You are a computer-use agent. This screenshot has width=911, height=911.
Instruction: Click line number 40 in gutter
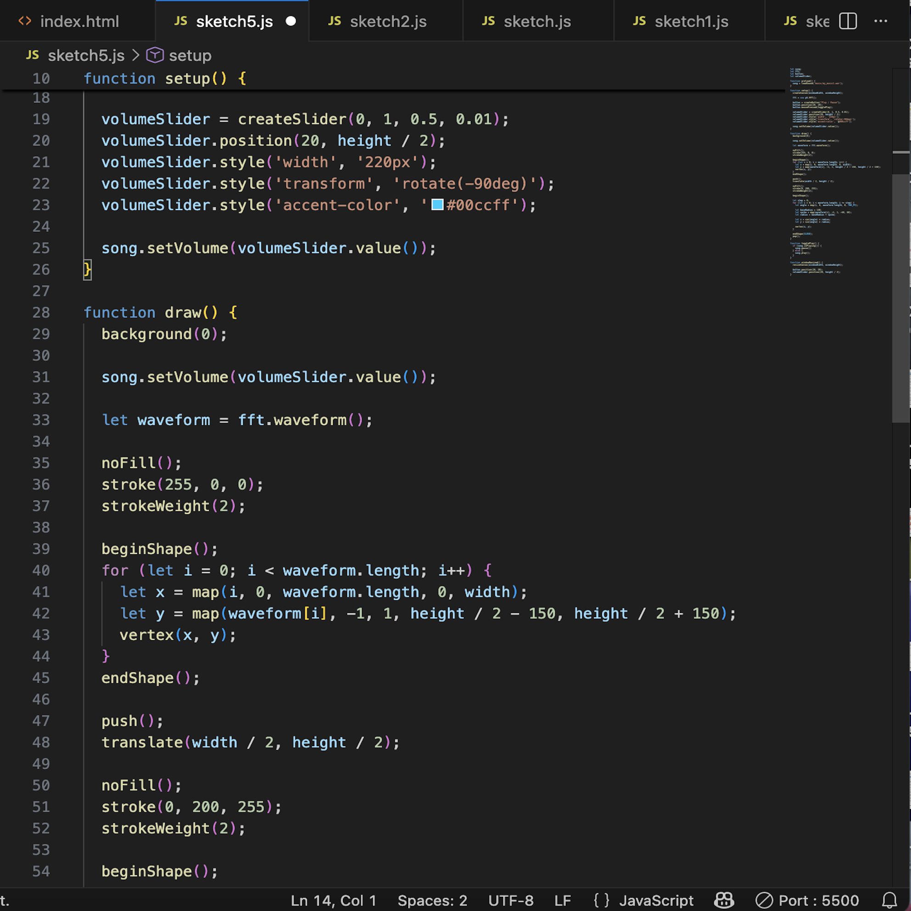[x=41, y=570]
